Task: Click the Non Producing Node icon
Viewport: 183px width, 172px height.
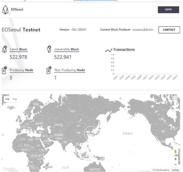Action: [49, 70]
